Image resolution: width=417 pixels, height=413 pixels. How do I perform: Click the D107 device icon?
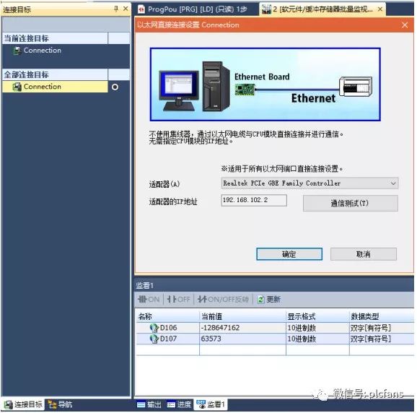(154, 339)
